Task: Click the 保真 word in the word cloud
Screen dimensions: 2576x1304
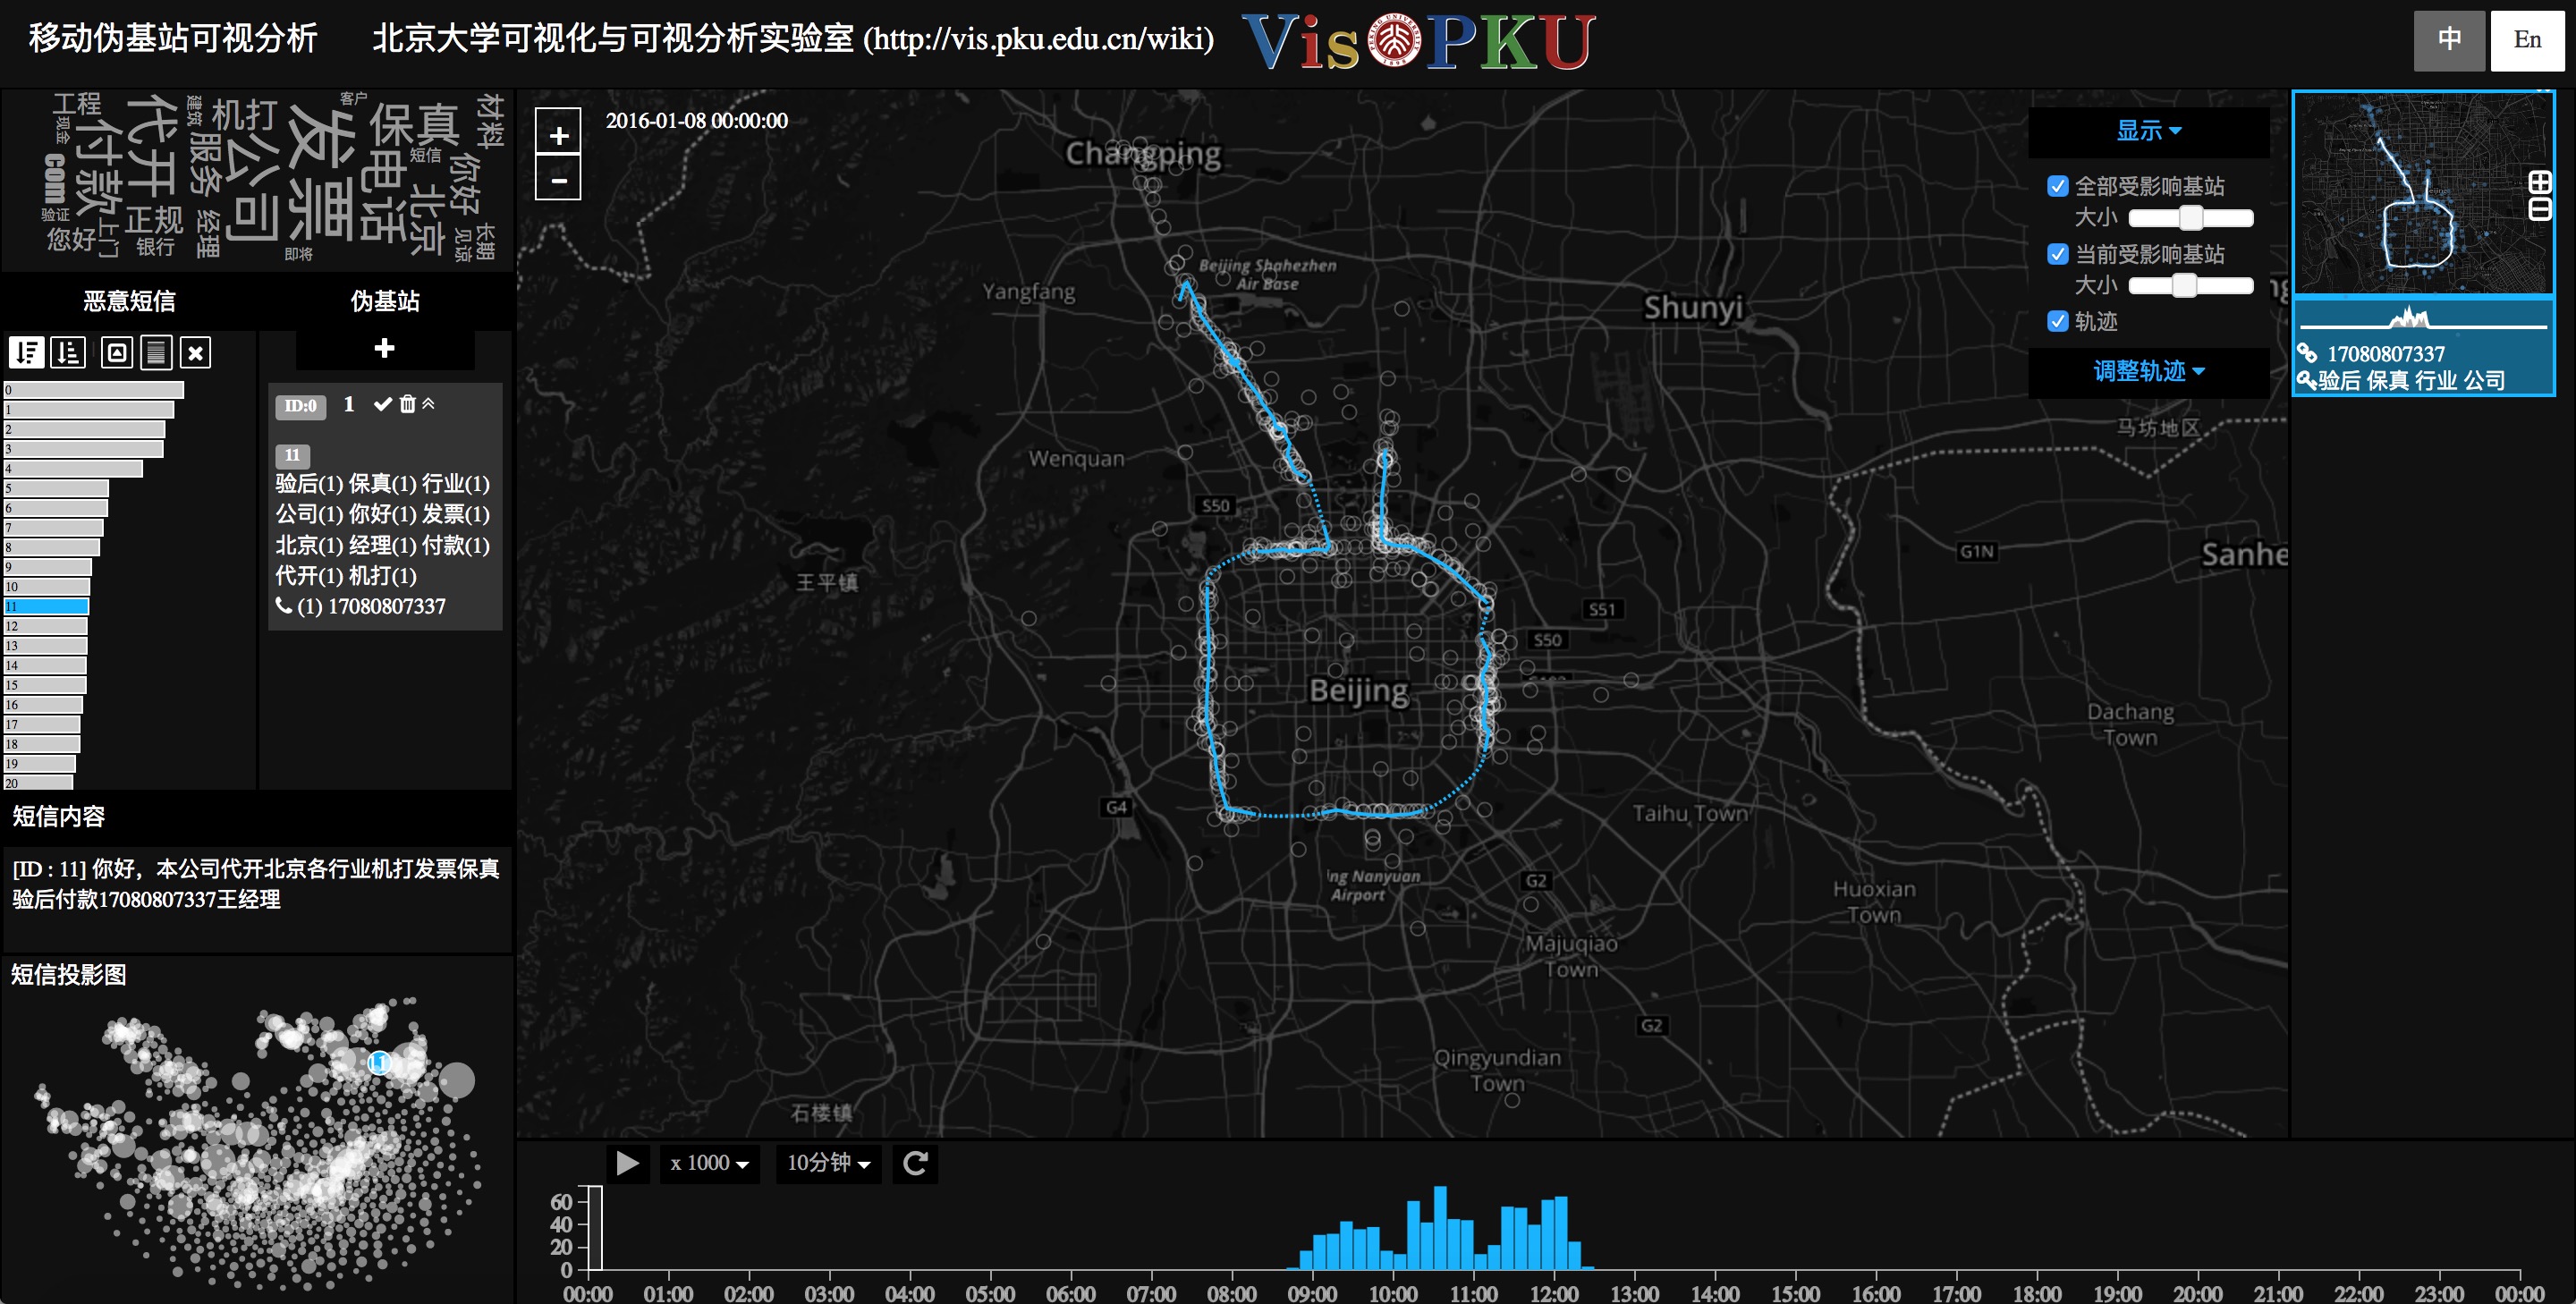Action: click(x=414, y=123)
